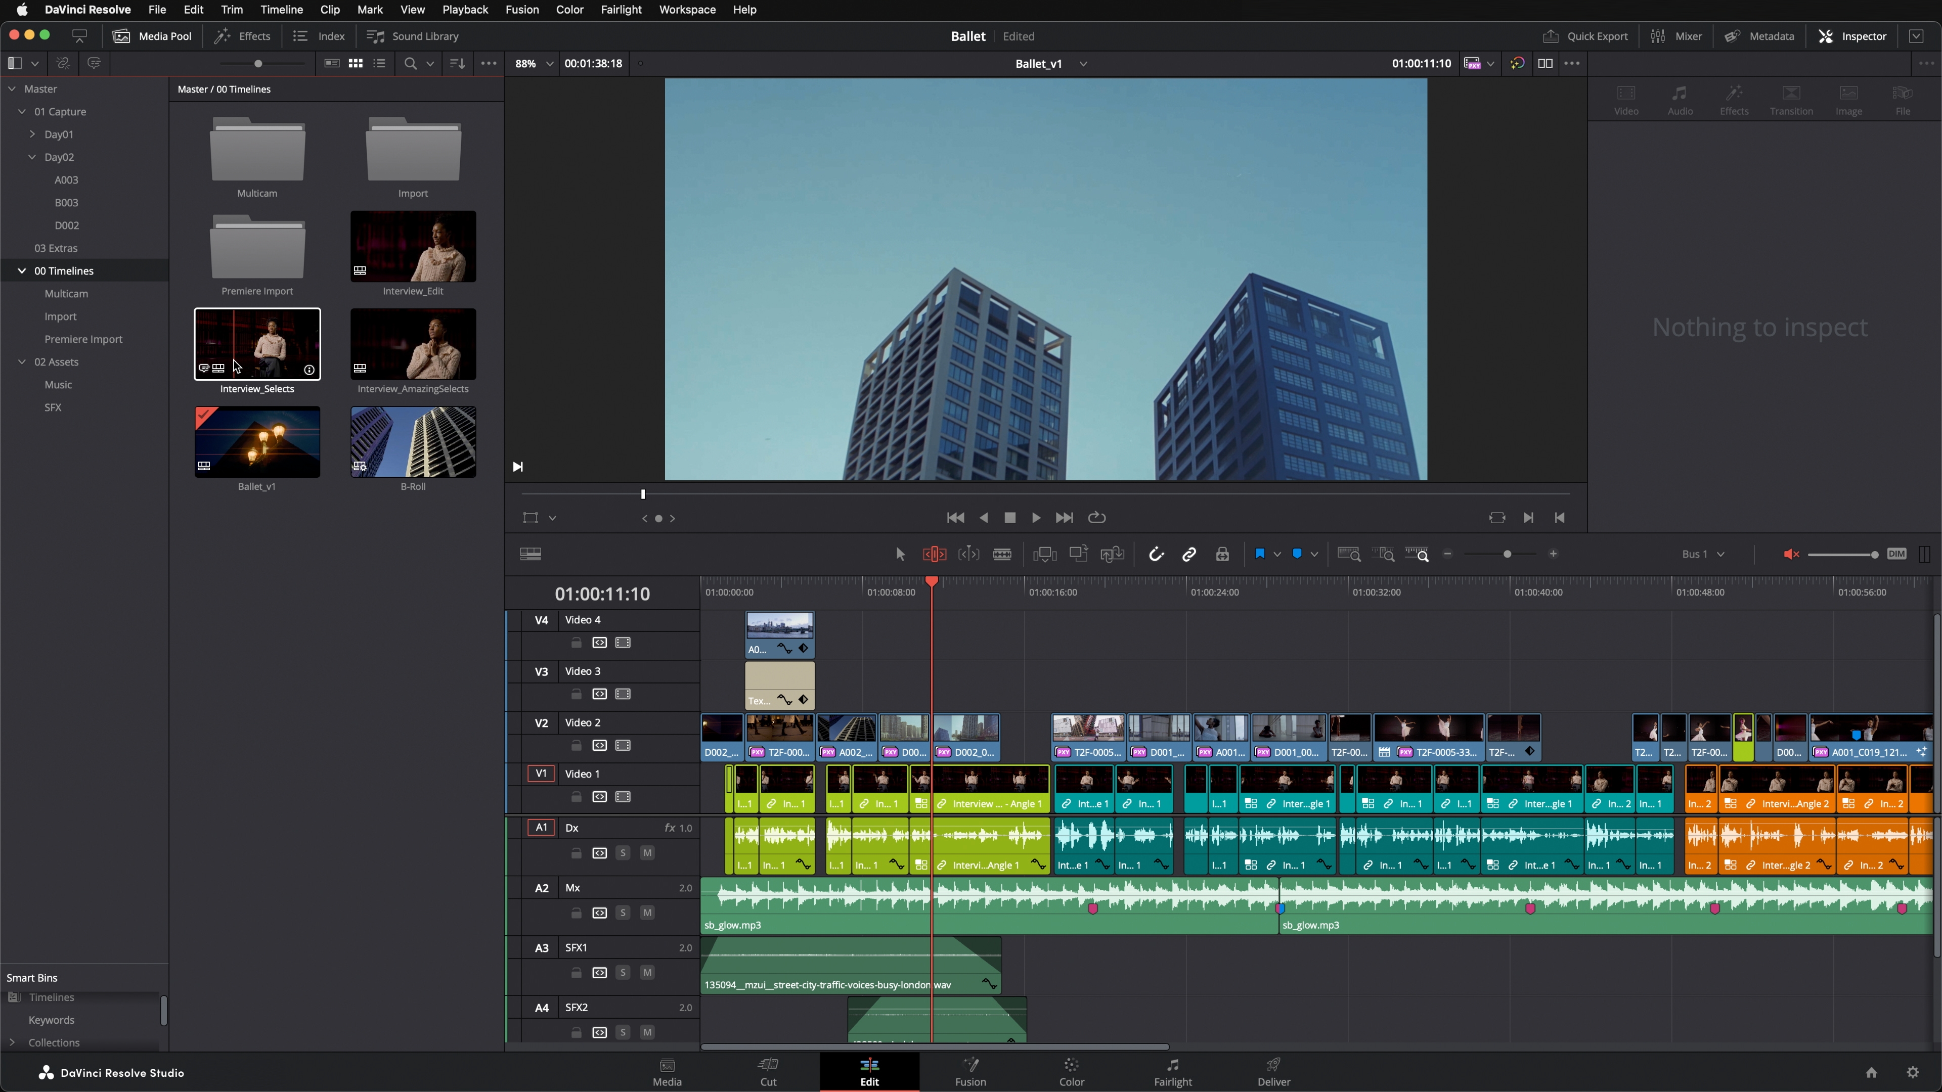Screen dimensions: 1942x1092
Task: Lock the Video 1 track
Action: tap(577, 797)
